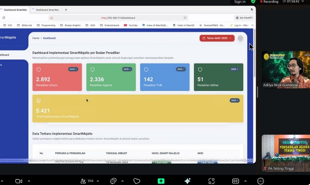Image resolution: width=310 pixels, height=185 pixels.
Task: Open the More options ellipsis icon
Action: 261,181
